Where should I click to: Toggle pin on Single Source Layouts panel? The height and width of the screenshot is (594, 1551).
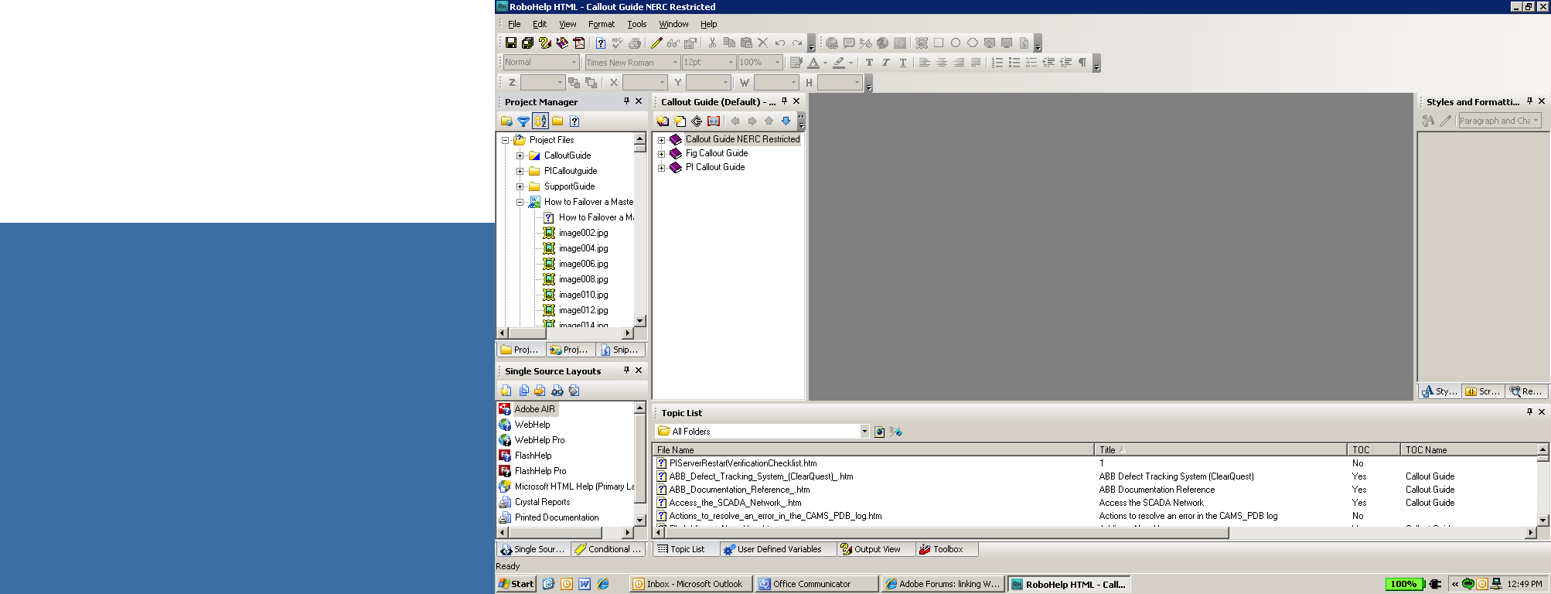point(626,370)
